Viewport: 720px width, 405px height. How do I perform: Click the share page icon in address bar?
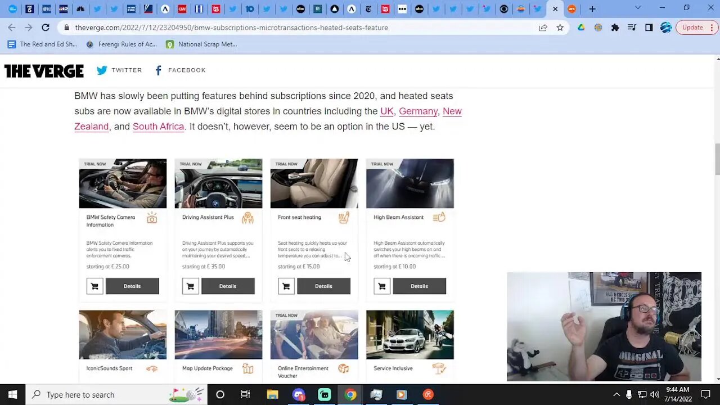[x=543, y=28]
